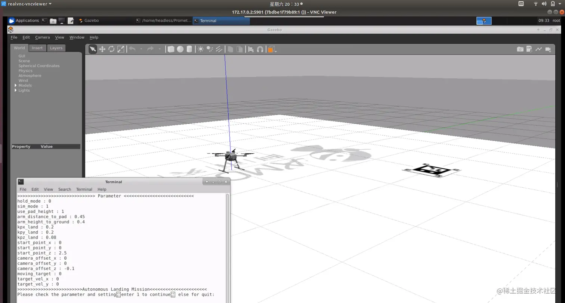Select Atmosphere item in World tree

(30, 75)
